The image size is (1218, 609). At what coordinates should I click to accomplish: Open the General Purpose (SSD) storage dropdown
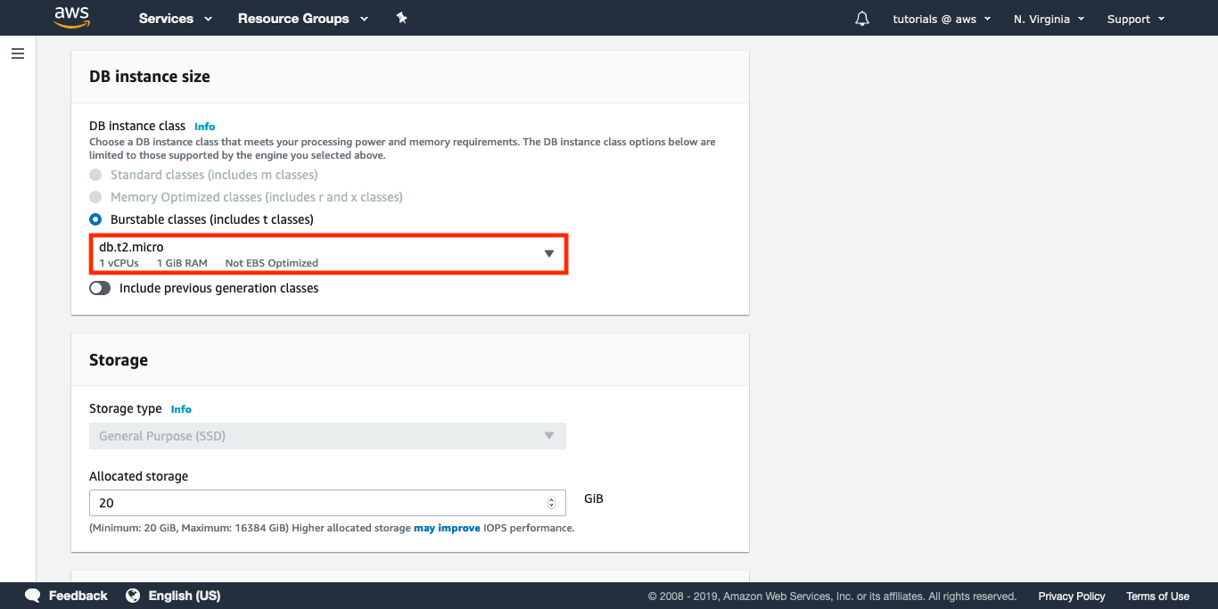(327, 436)
